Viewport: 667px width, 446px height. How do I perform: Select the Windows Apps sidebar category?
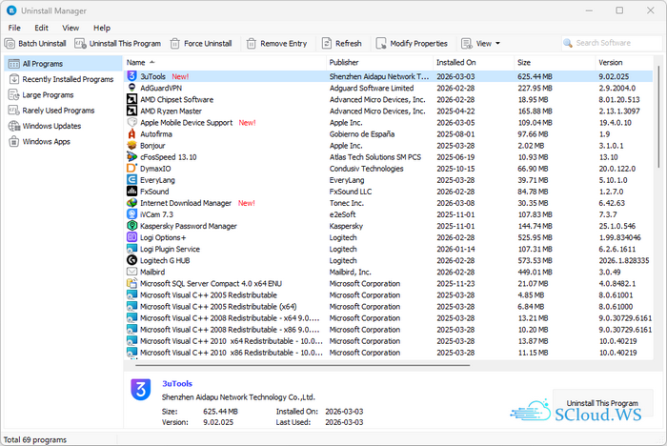[47, 141]
